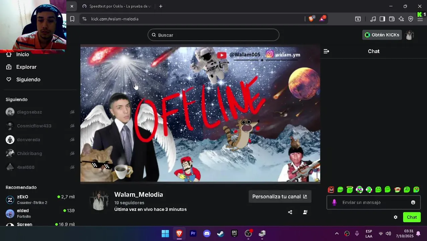Open the profile avatar menu top right
This screenshot has width=427, height=241.
[x=410, y=35]
